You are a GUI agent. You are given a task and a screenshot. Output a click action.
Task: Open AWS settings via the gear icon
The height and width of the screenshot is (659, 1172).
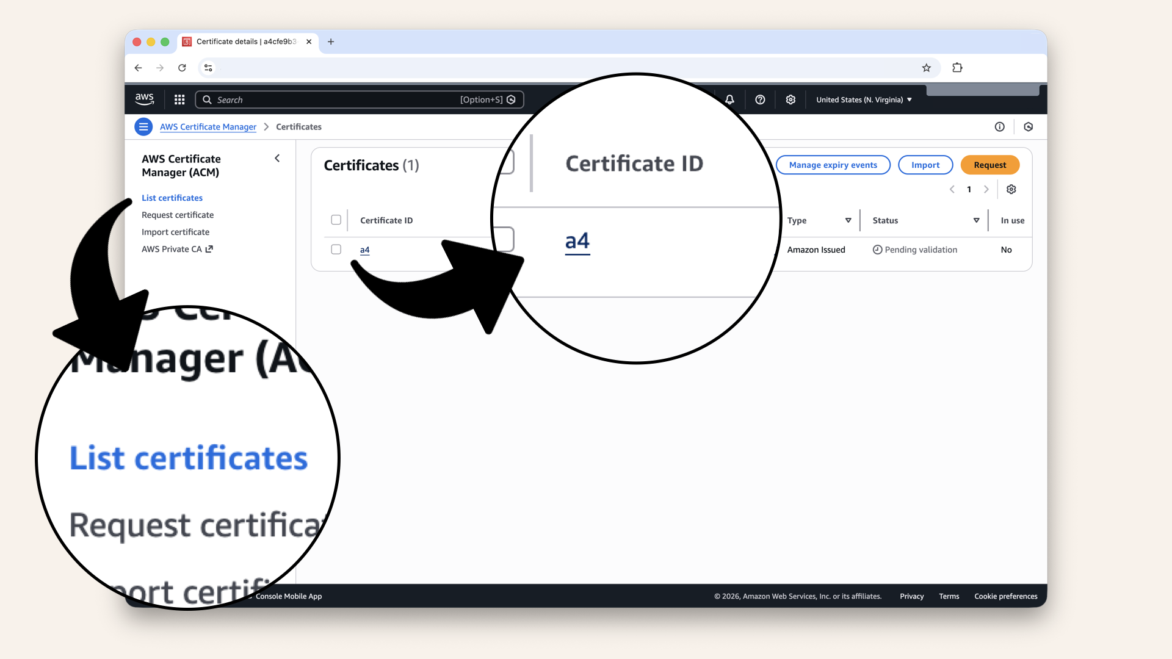click(790, 99)
